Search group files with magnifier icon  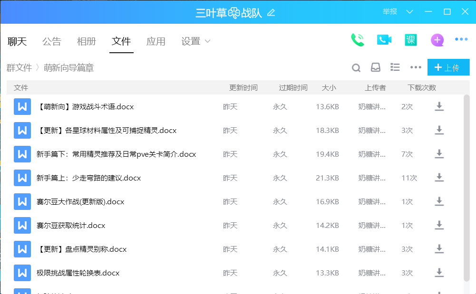pos(356,67)
